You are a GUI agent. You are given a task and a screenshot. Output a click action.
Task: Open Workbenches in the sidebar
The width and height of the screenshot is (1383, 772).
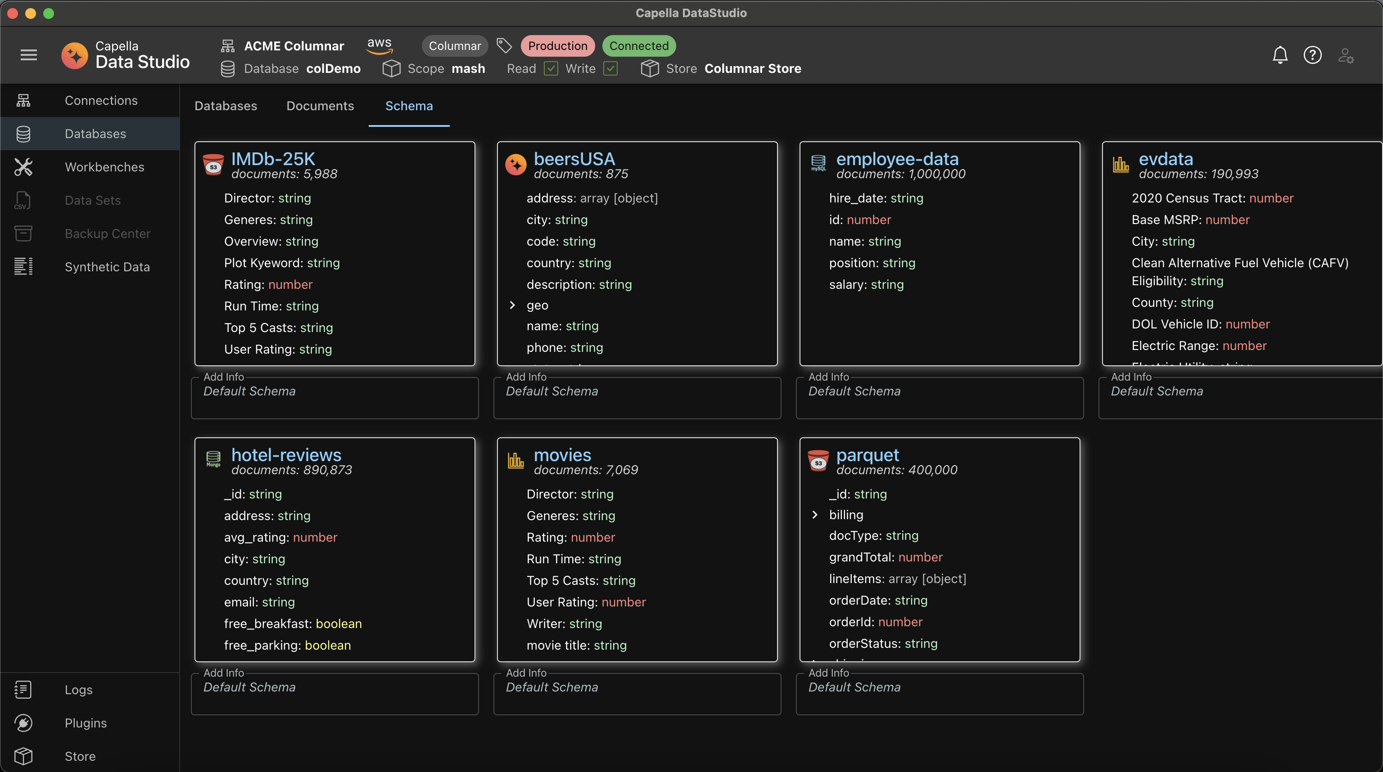[90, 167]
